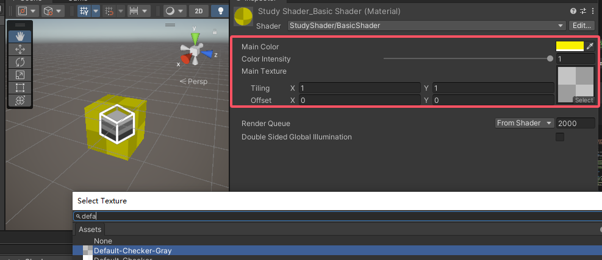Select the Move tool
Image resolution: width=602 pixels, height=260 pixels.
(20, 49)
